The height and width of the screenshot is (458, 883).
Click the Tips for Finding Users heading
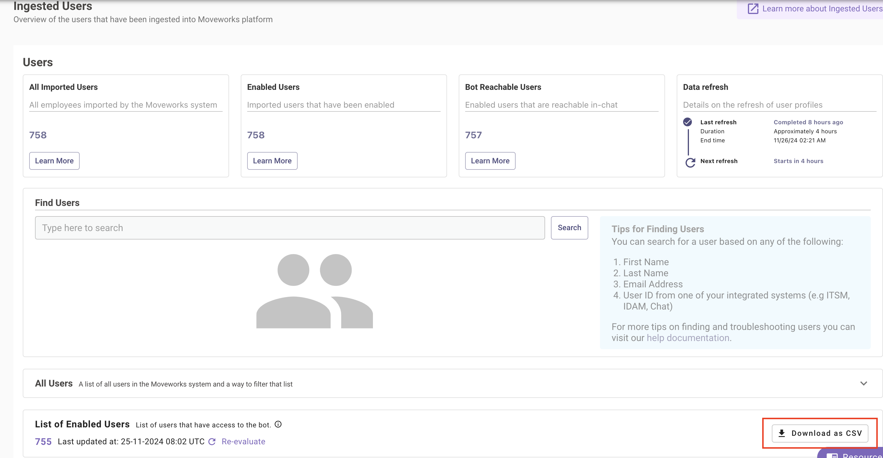[657, 229]
